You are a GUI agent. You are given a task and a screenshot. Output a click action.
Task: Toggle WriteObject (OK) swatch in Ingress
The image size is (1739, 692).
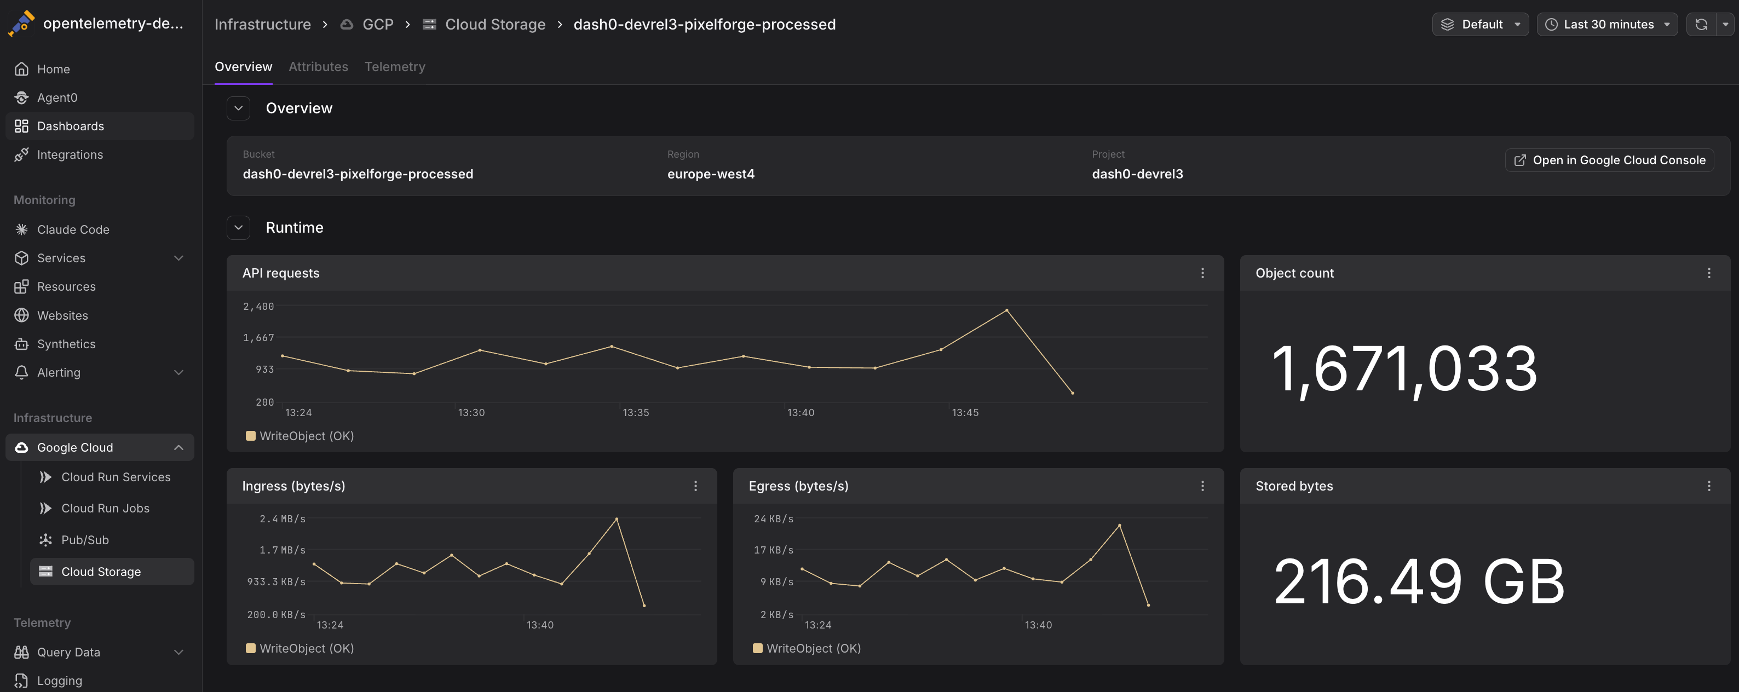coord(250,648)
